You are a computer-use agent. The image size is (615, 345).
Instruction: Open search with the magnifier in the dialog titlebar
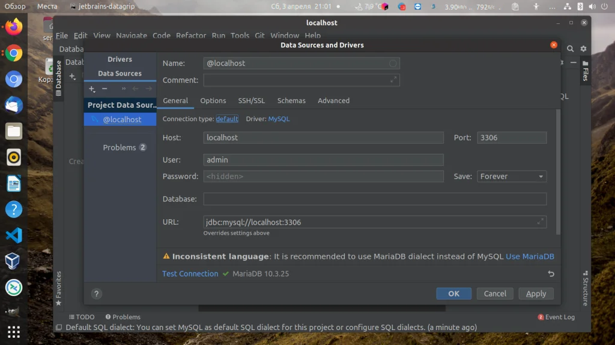click(x=569, y=49)
